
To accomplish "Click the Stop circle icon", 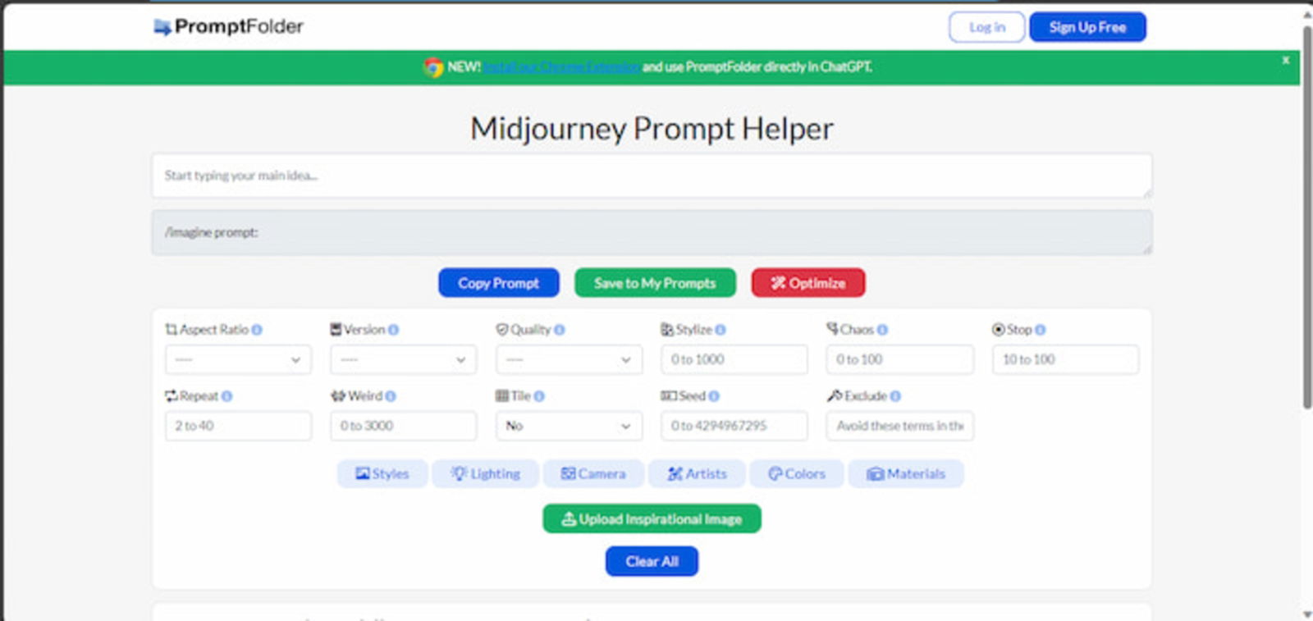I will [999, 330].
